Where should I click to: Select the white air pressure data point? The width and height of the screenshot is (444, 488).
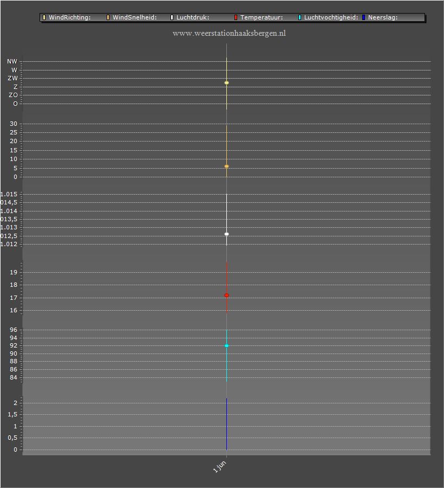tap(226, 234)
